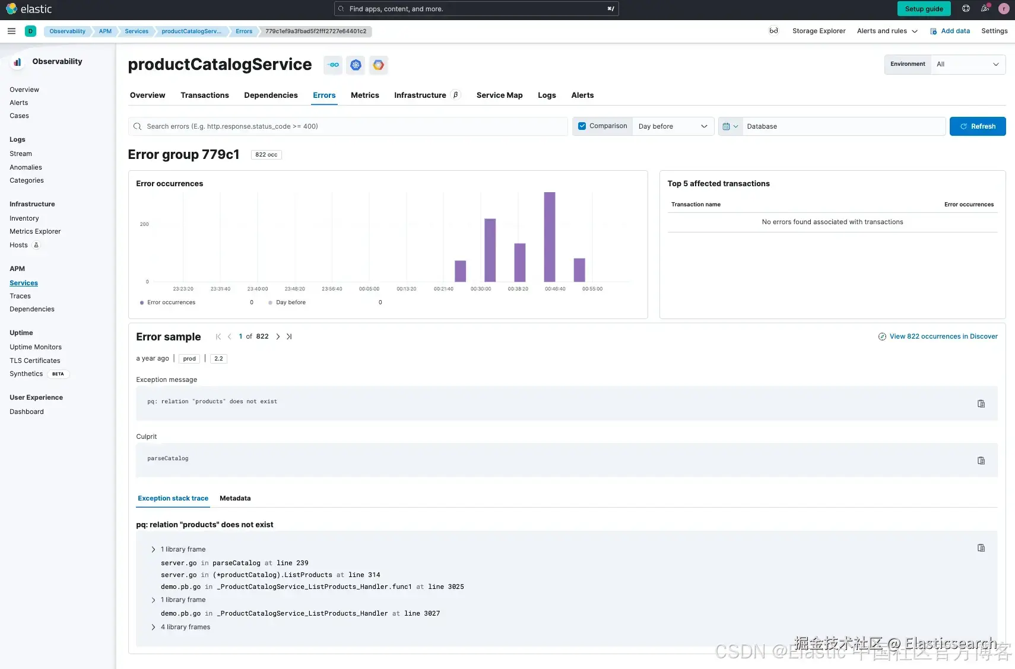Open the date quick menu calendar icon

730,126
